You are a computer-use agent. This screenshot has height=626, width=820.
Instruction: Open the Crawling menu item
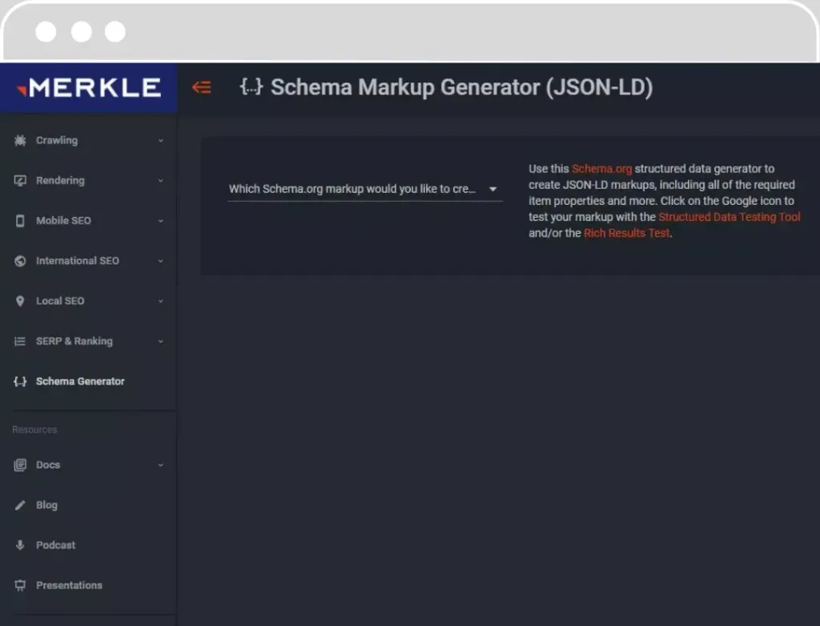88,140
